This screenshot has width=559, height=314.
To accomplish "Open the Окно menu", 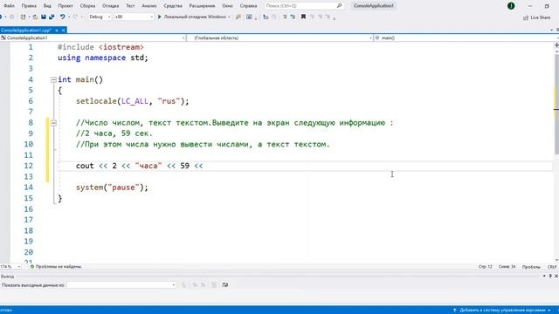I will 227,6.
